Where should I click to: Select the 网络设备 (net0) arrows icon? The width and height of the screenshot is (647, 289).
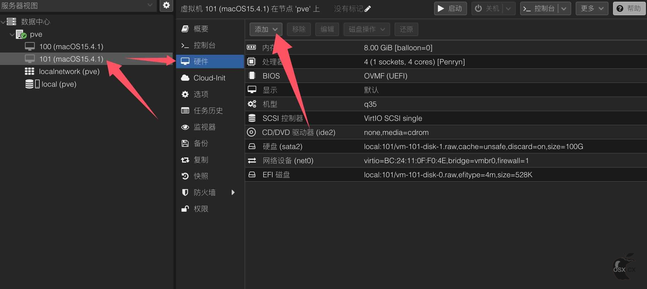click(252, 160)
